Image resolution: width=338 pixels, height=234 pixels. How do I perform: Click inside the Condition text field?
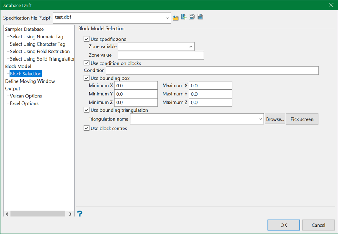212,70
